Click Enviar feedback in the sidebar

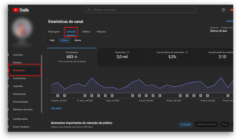coord(21,127)
